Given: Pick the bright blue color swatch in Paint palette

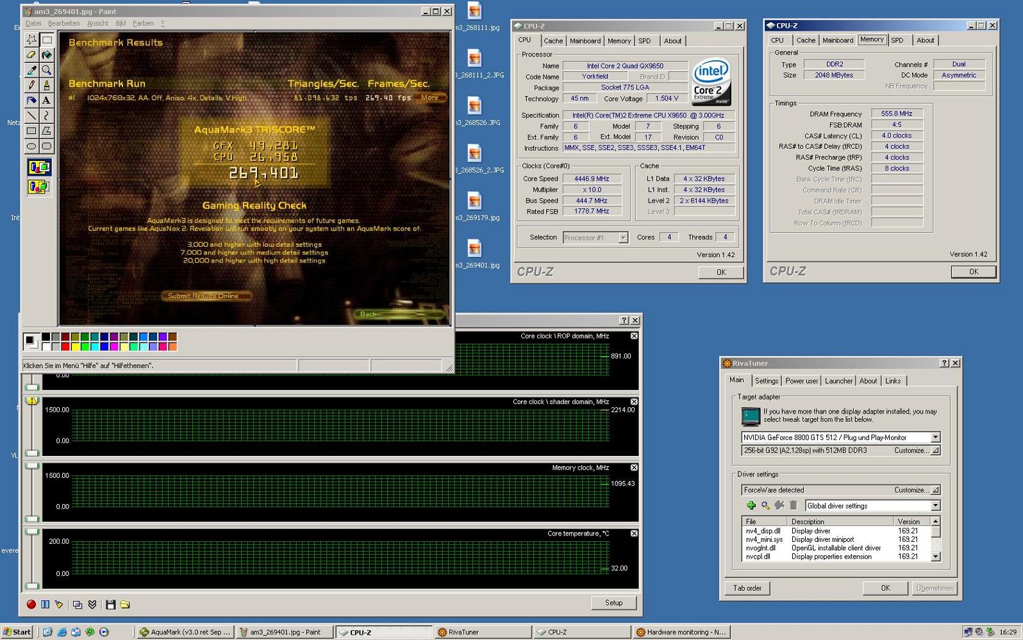Looking at the screenshot, I should tap(104, 347).
